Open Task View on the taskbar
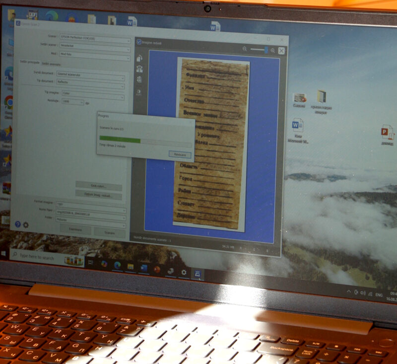Image resolution: width=397 pixels, height=364 pixels. [91, 262]
